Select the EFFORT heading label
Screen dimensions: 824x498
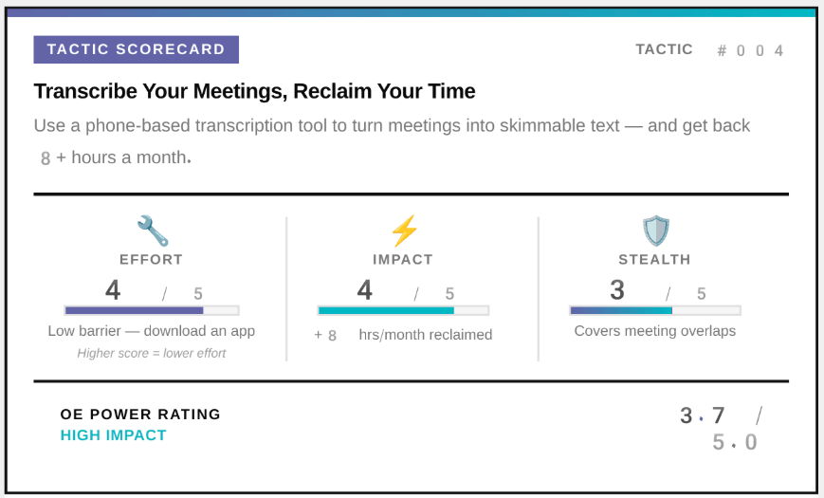[151, 260]
